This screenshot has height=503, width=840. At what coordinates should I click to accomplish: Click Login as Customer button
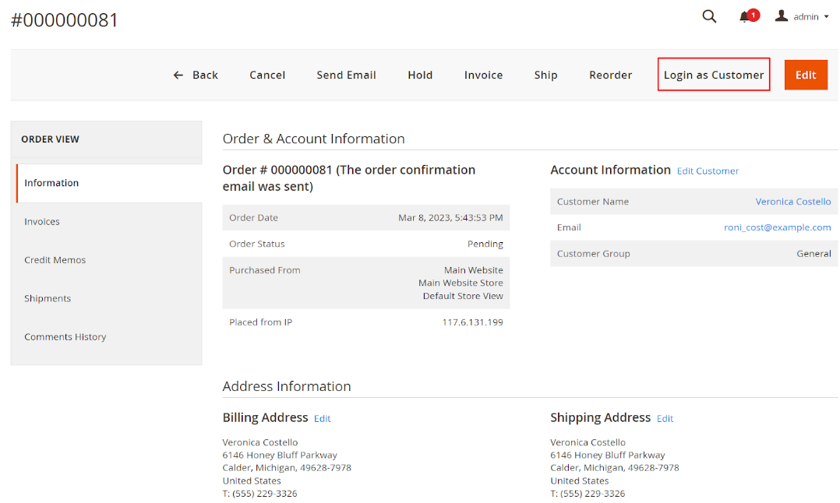[x=714, y=75]
